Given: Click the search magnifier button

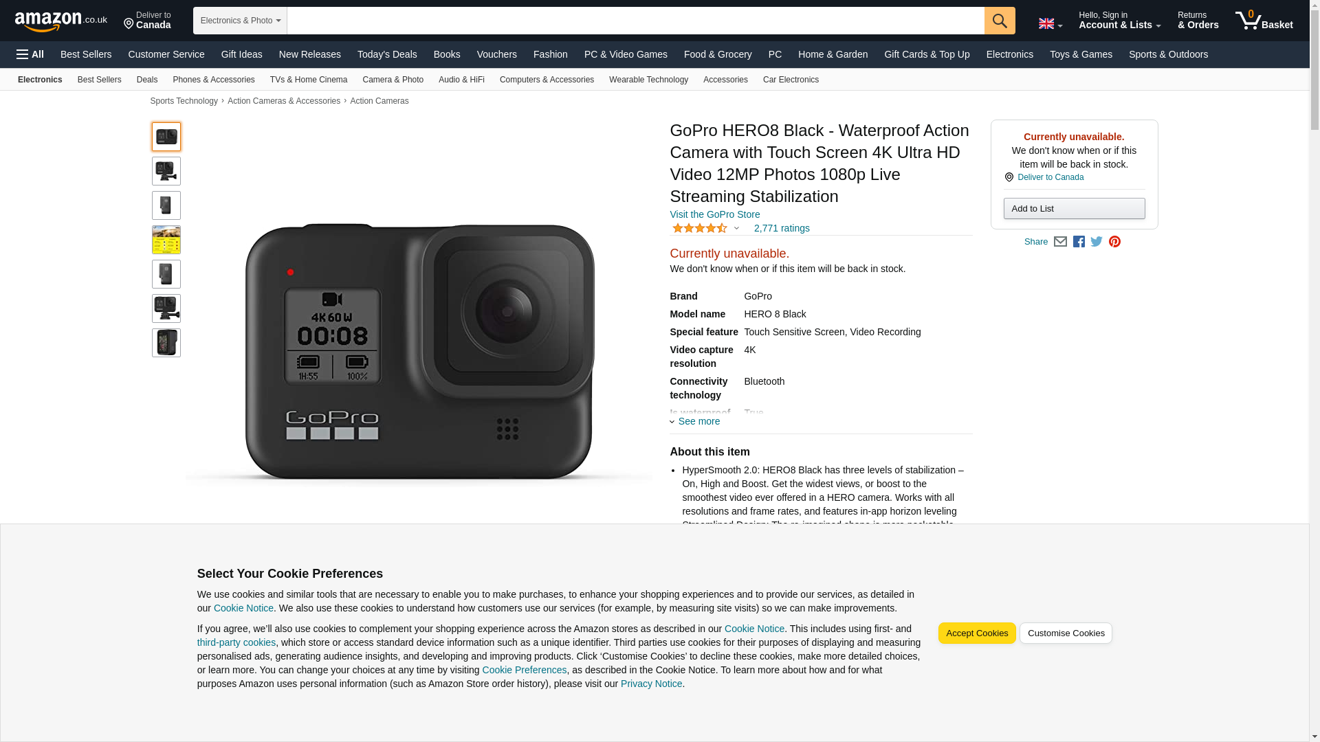Looking at the screenshot, I should (x=999, y=21).
